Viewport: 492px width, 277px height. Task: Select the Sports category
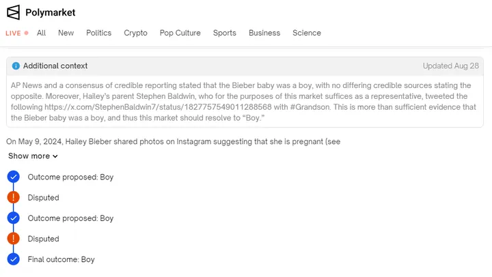[x=224, y=33]
